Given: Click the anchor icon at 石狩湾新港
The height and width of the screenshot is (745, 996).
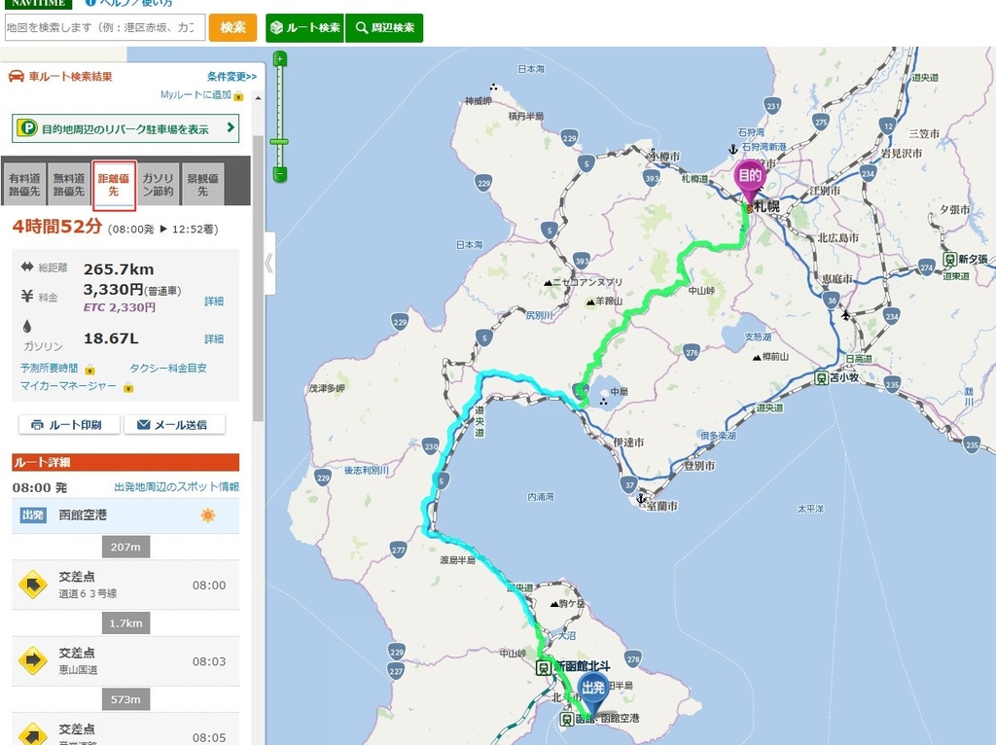Looking at the screenshot, I should point(733,149).
